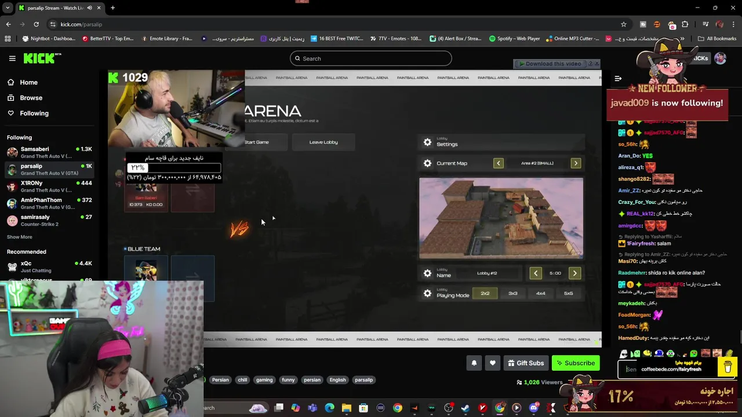
Task: Click the Download this video button
Action: pos(550,64)
